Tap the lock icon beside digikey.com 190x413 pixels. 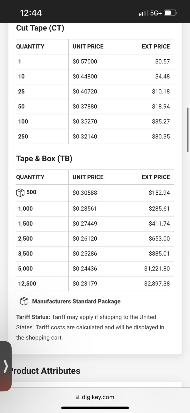[x=78, y=397]
